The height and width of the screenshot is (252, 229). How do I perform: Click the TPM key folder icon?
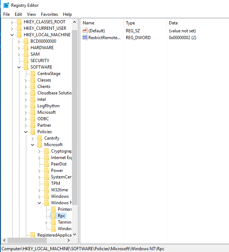pos(46,183)
